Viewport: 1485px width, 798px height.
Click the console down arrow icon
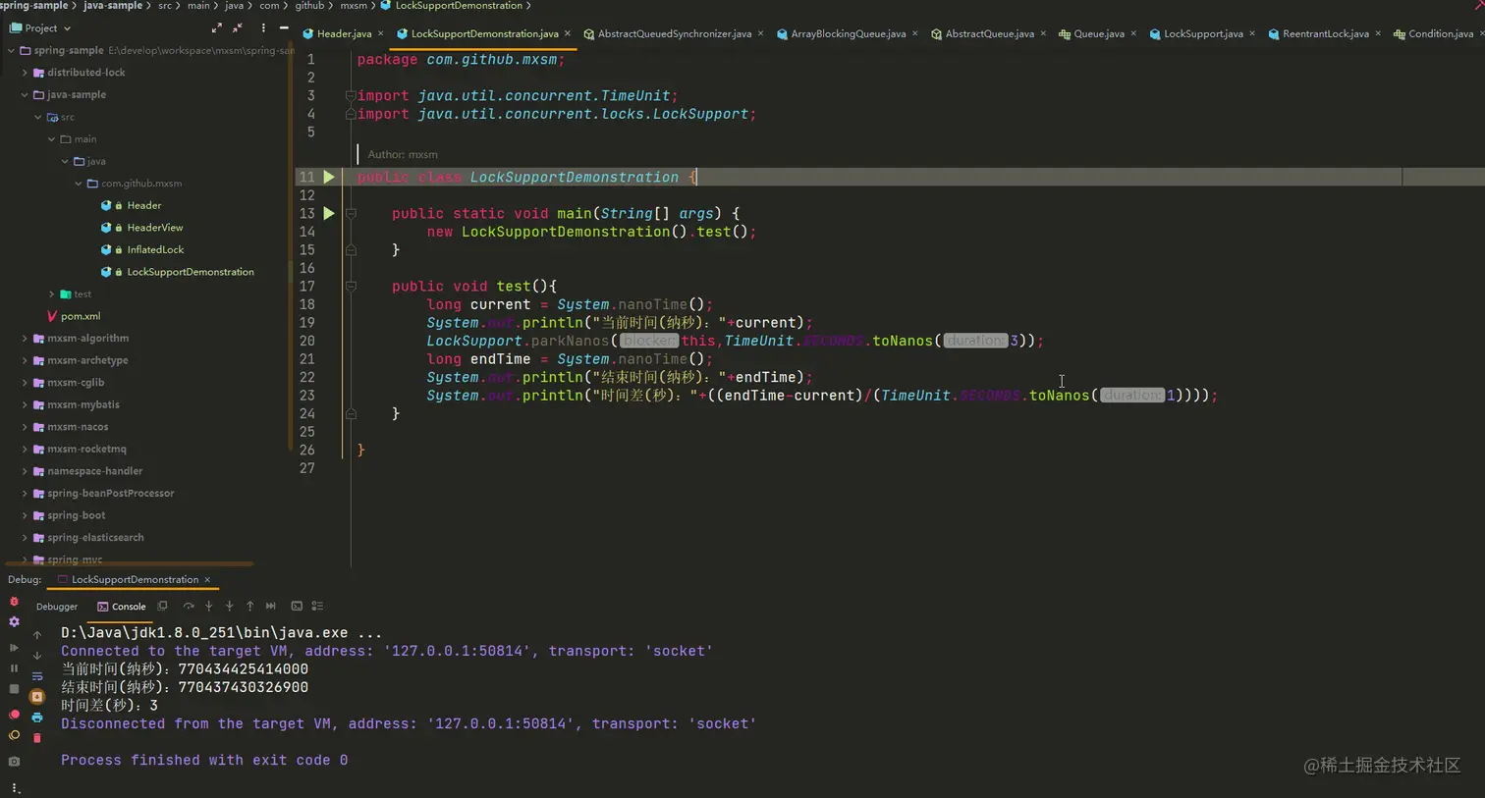[x=37, y=656]
